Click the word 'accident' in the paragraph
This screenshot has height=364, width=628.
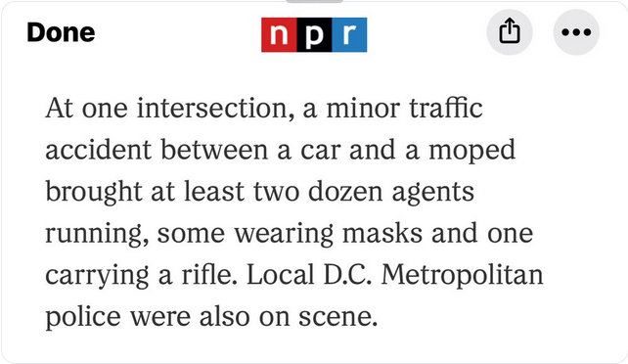coord(99,150)
